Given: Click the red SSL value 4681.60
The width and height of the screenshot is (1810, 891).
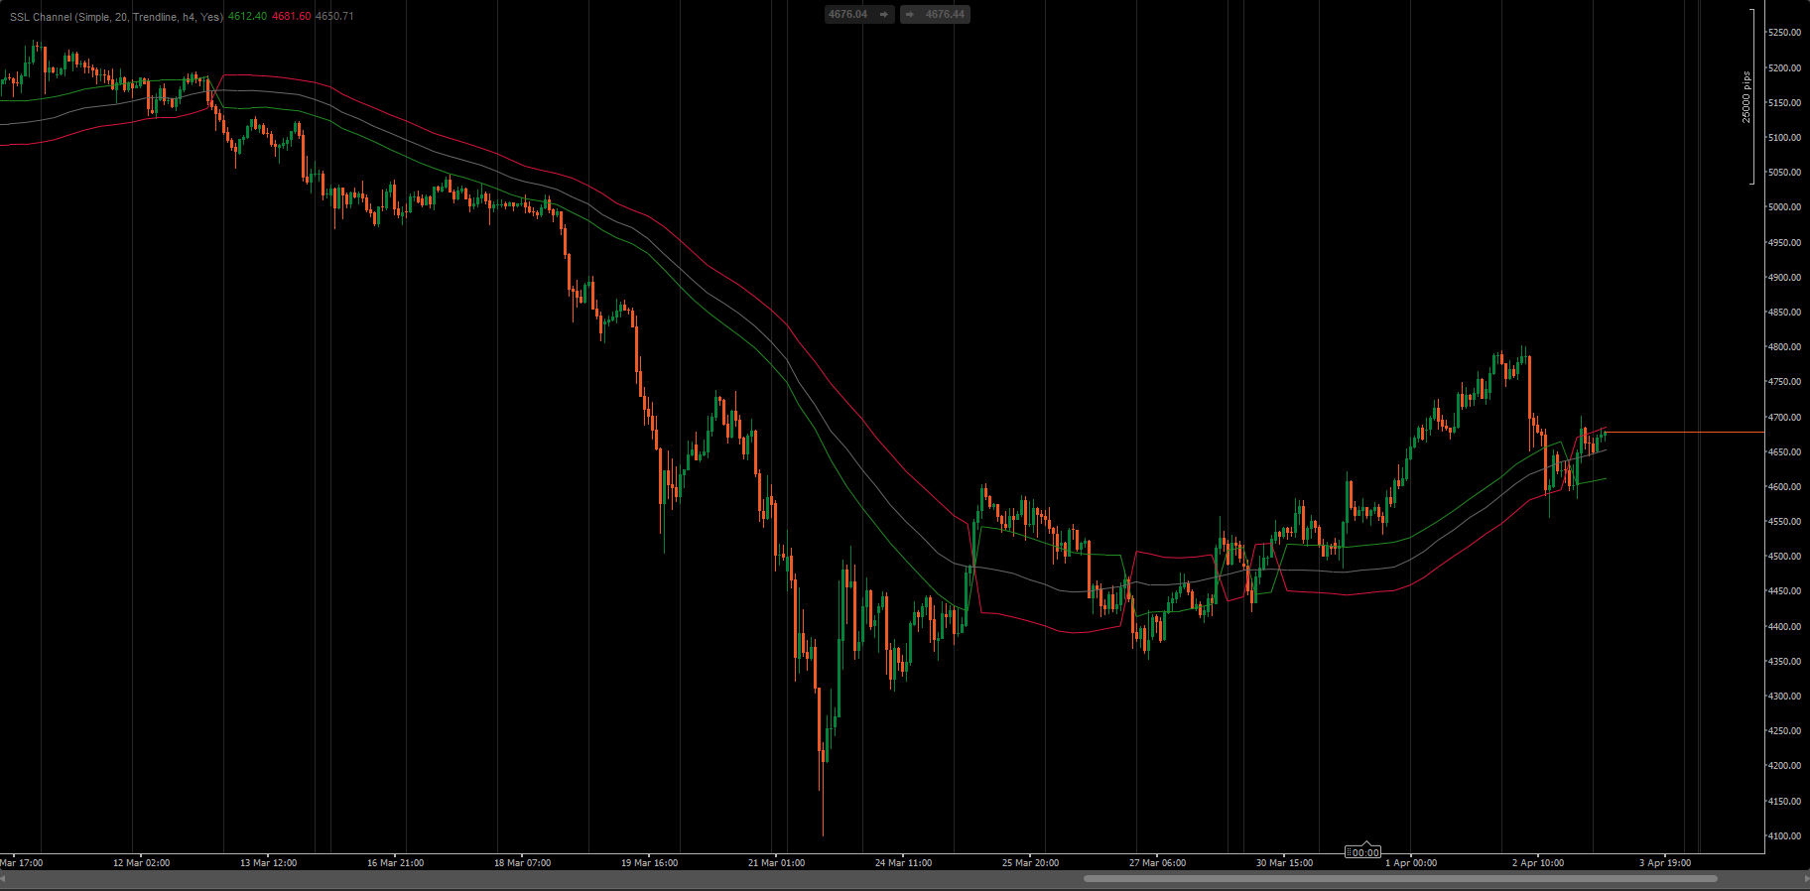Looking at the screenshot, I should click(291, 17).
